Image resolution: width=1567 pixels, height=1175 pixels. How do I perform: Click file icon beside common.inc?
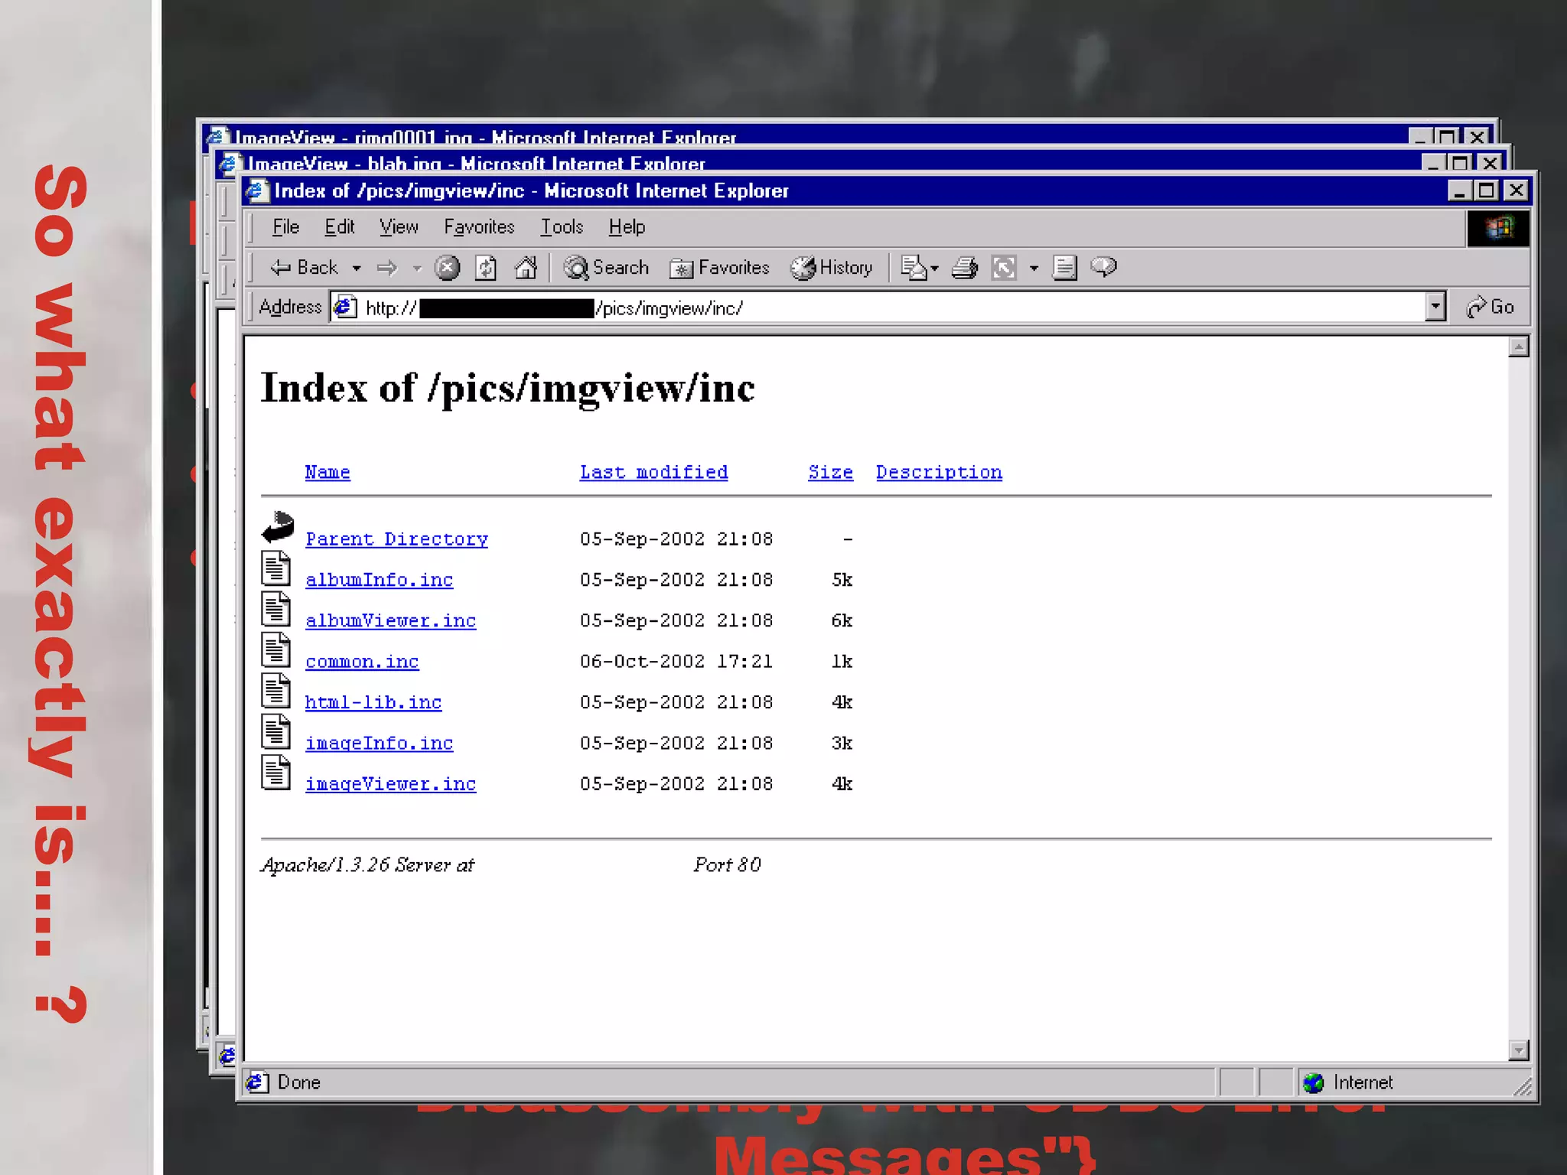[275, 650]
